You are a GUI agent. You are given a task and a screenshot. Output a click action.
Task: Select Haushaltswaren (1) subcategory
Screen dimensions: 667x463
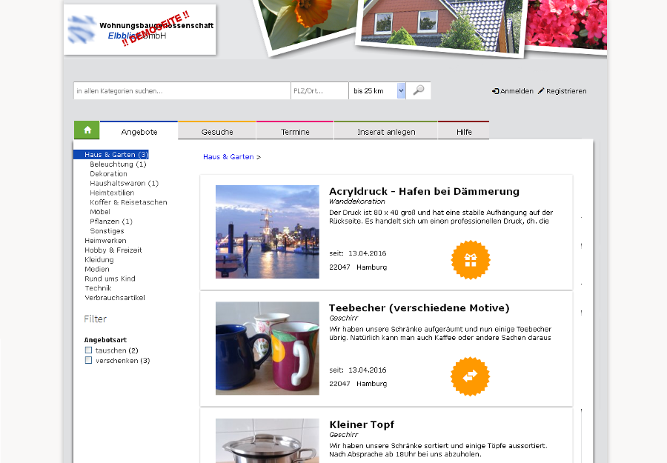click(124, 183)
